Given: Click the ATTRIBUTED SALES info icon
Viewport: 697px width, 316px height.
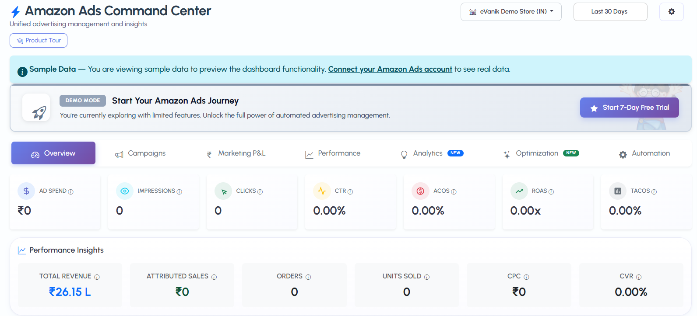Looking at the screenshot, I should click(214, 277).
